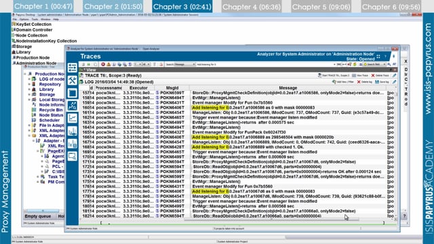Click the magnifier icon right of Search Next
The image size is (434, 244).
tap(389, 64)
